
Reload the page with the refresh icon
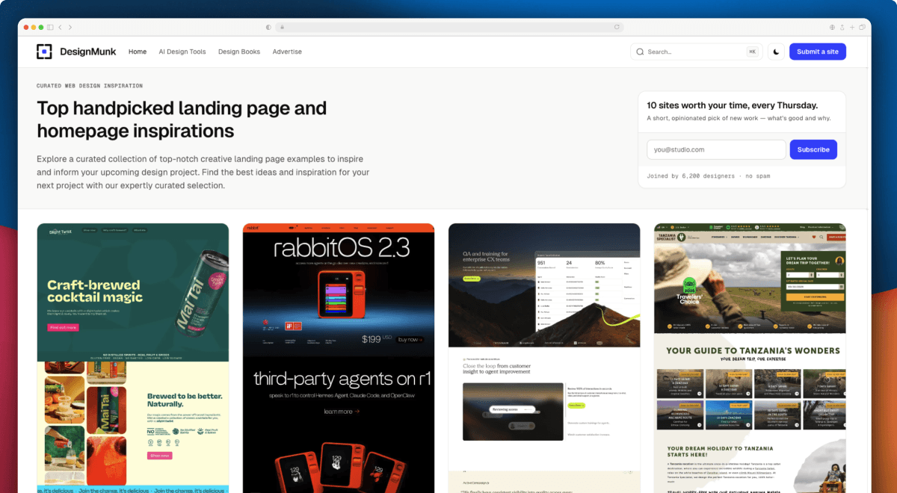tap(617, 27)
